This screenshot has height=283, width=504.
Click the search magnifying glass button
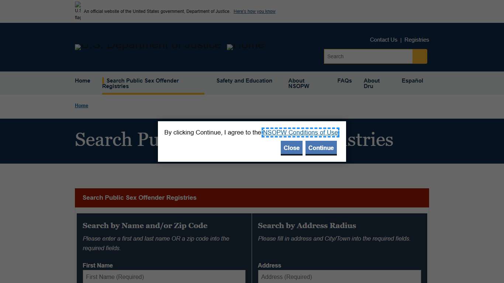coord(420,56)
